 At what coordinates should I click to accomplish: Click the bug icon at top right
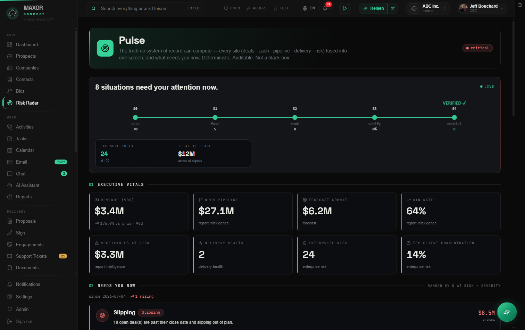click(520, 5)
